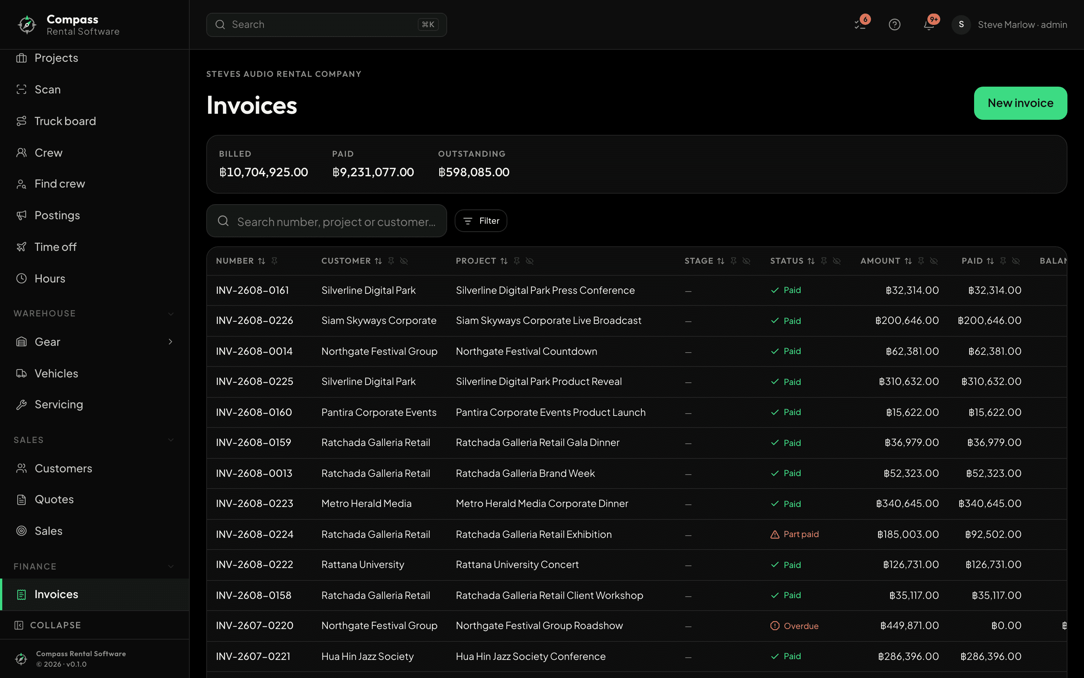1084x678 pixels.
Task: Open Time off
Action: [x=94, y=247]
